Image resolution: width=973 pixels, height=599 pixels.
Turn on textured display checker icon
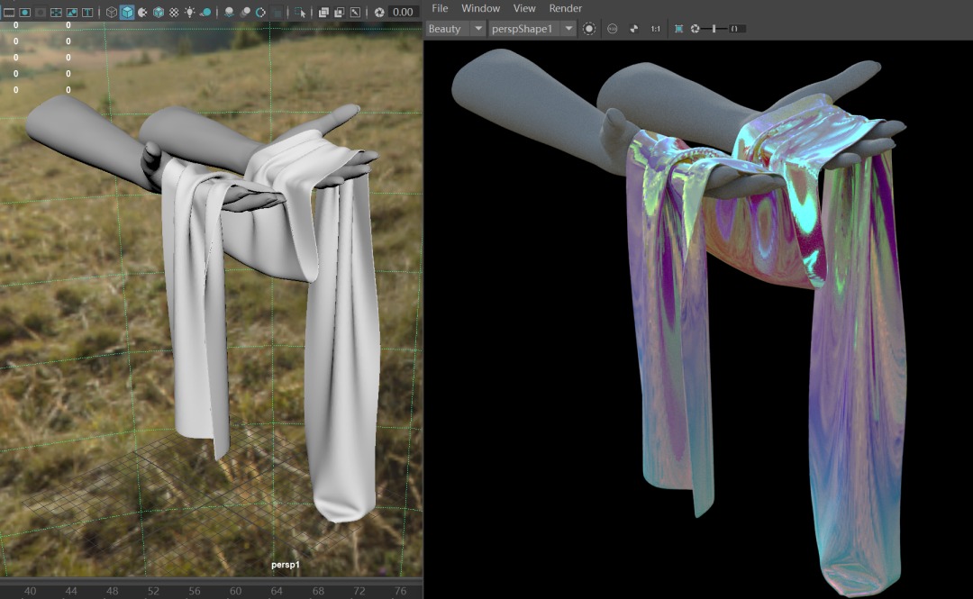(x=175, y=12)
